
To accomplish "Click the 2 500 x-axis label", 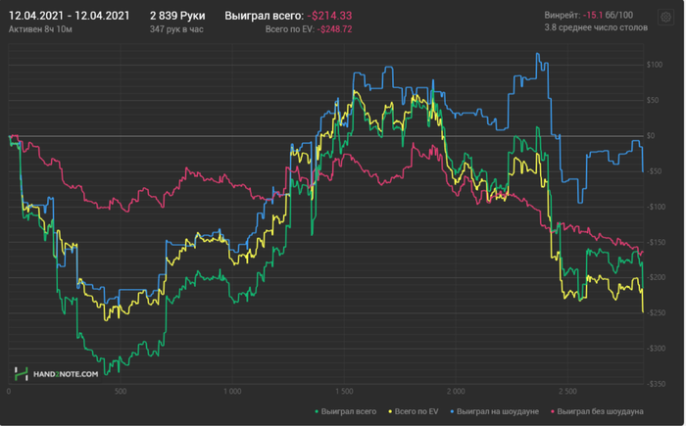I will click(x=567, y=391).
